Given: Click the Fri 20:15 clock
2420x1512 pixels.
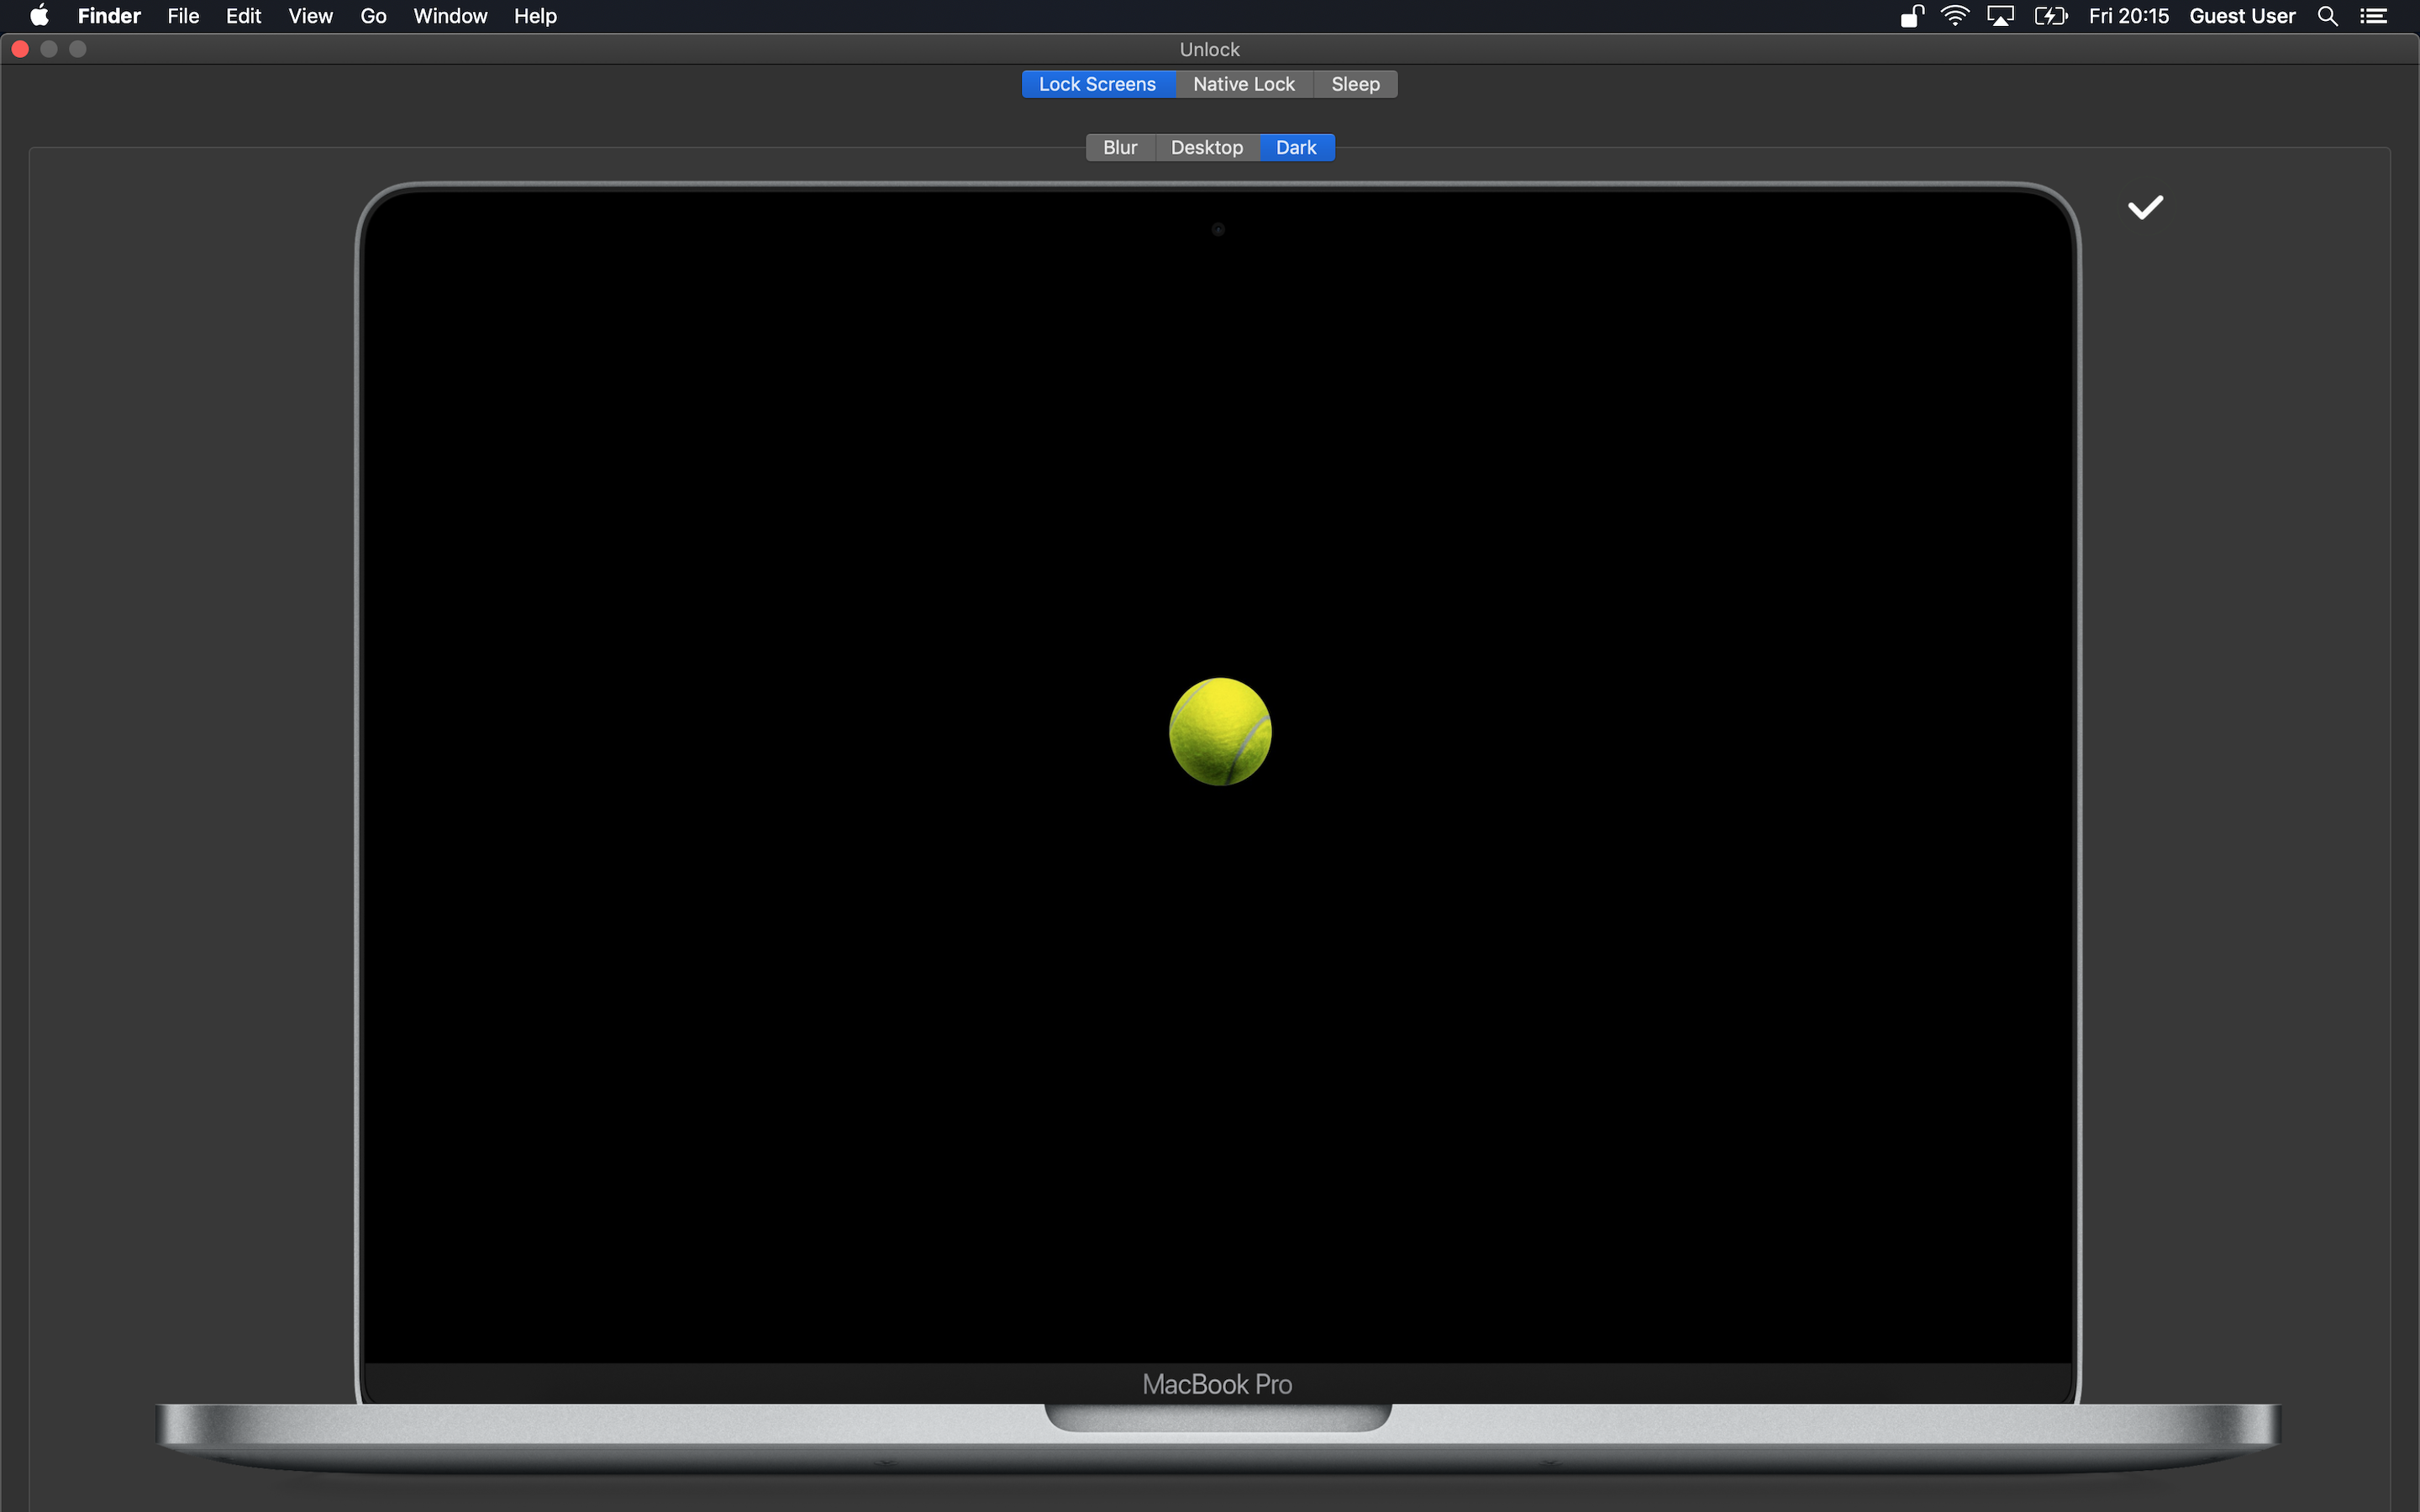Looking at the screenshot, I should tap(2128, 16).
